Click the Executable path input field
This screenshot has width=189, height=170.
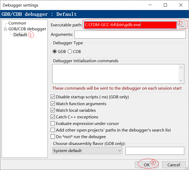pos(130,25)
